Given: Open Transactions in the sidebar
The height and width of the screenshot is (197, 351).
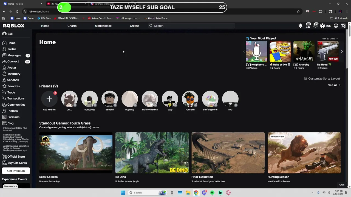Looking at the screenshot, I should tap(16, 99).
